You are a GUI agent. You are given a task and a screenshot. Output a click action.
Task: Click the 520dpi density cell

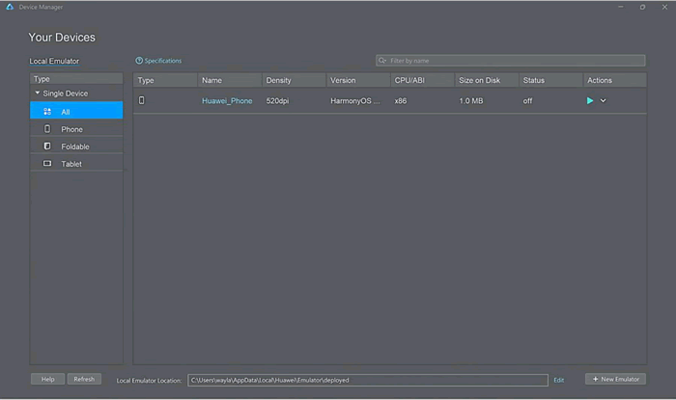pyautogui.click(x=277, y=100)
